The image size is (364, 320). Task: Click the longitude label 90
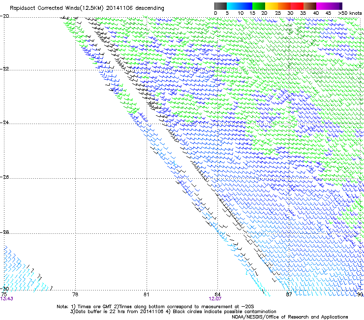[360, 294]
